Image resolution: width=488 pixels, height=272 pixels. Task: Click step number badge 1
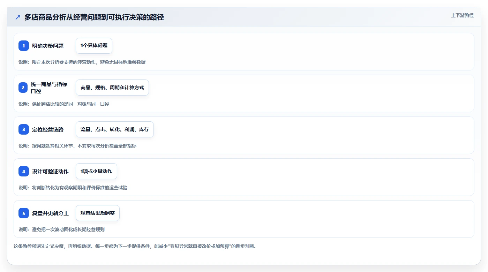pyautogui.click(x=24, y=46)
